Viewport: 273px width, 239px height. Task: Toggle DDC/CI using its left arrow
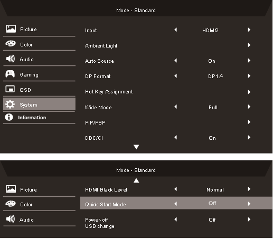(x=176, y=138)
